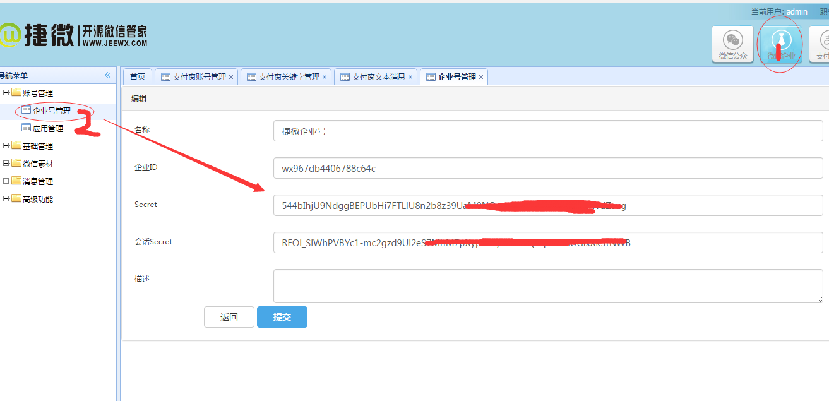This screenshot has width=829, height=401.
Task: Select the 微信素材 folder label
Action: 38,164
